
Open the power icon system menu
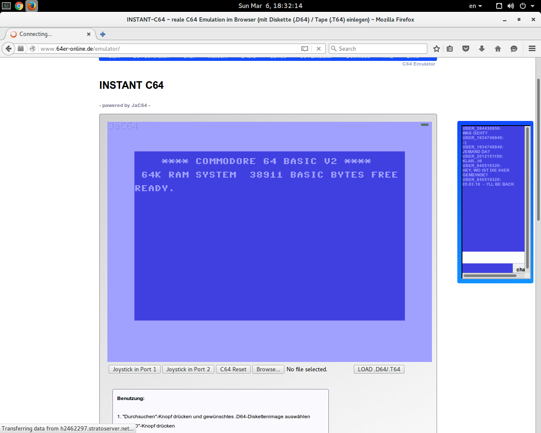point(523,6)
